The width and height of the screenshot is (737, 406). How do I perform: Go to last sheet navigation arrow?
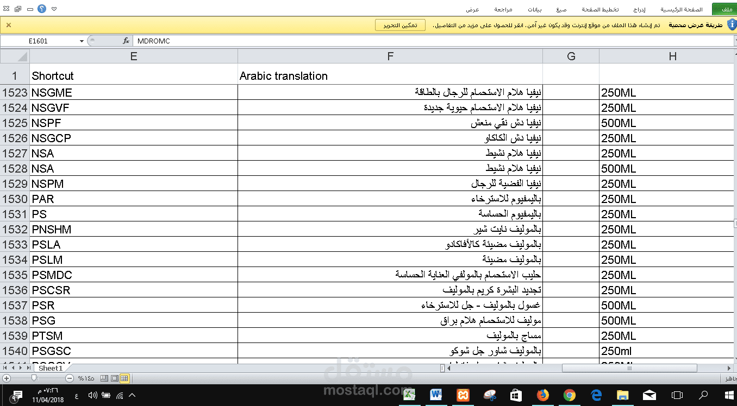click(x=29, y=368)
